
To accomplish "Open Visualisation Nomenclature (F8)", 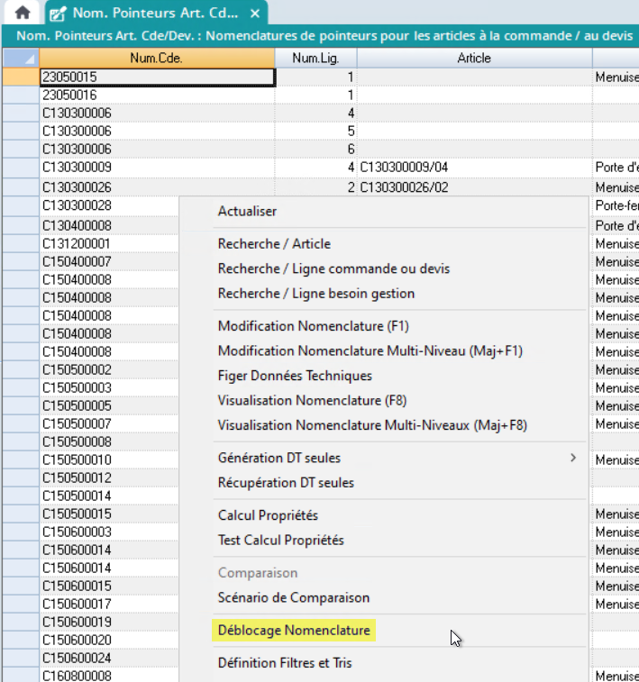I will click(x=313, y=400).
